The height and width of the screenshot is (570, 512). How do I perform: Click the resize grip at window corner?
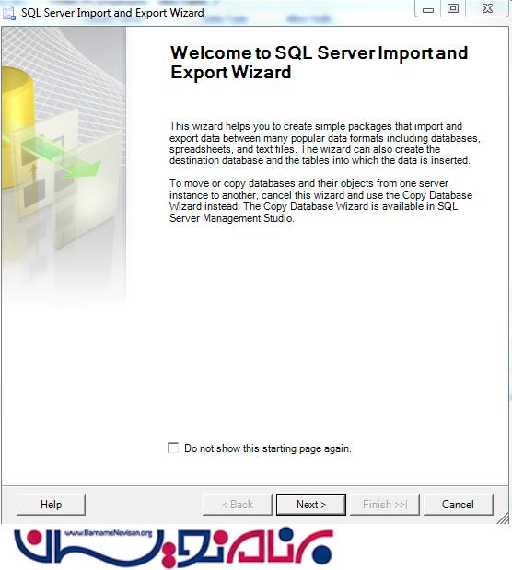click(504, 518)
